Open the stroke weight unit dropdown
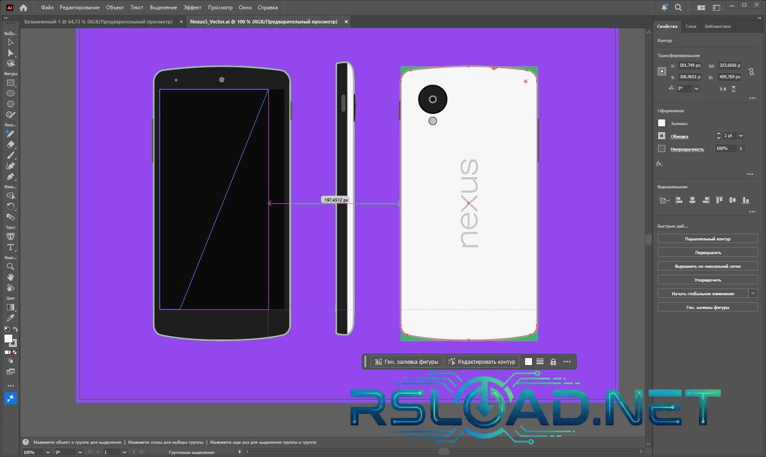Screen dimensions: 766x457 coord(740,135)
